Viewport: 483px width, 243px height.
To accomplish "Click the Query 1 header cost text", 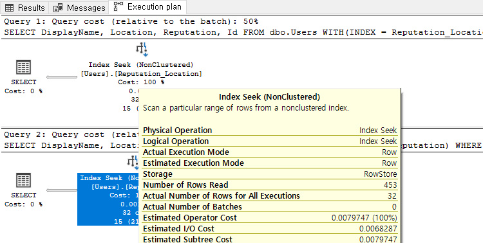I will point(131,21).
